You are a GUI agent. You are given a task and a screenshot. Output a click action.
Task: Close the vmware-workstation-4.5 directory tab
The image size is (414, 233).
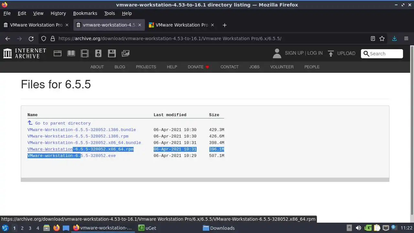pos(140,25)
